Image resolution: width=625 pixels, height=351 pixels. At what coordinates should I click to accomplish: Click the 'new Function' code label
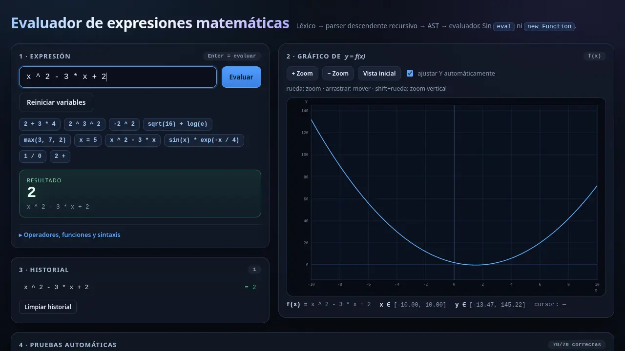[x=549, y=26]
